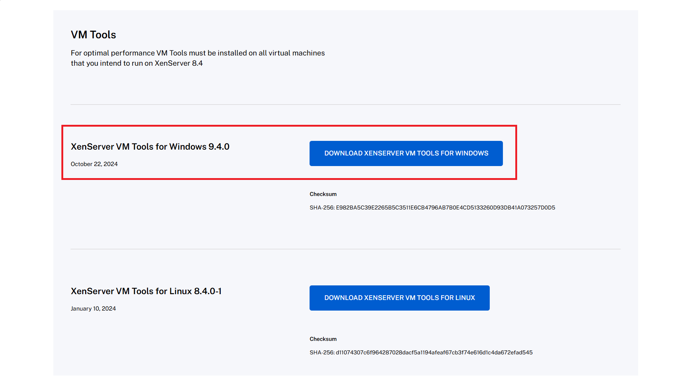Select the Linux SHA-256 checksum starting d11074307
690x377 pixels.
(x=421, y=353)
